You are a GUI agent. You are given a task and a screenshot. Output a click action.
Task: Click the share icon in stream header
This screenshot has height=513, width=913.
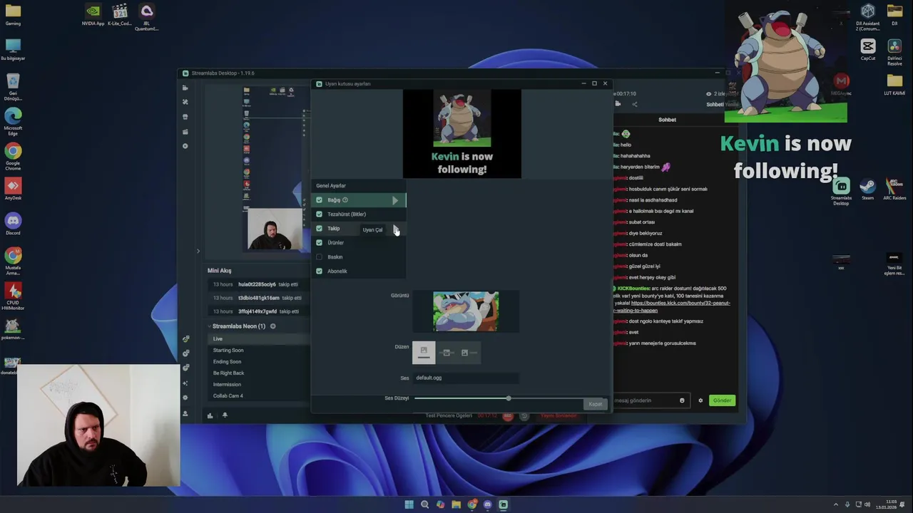pos(634,104)
